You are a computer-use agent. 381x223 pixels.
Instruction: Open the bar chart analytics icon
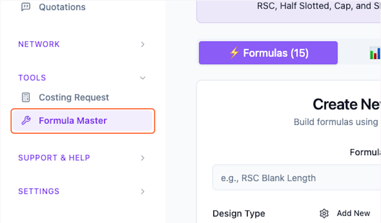click(x=376, y=53)
